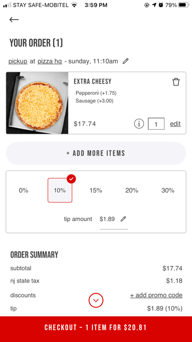Tap the battery icon in status bar
Viewport: 192px width, 342px height.
(184, 5)
